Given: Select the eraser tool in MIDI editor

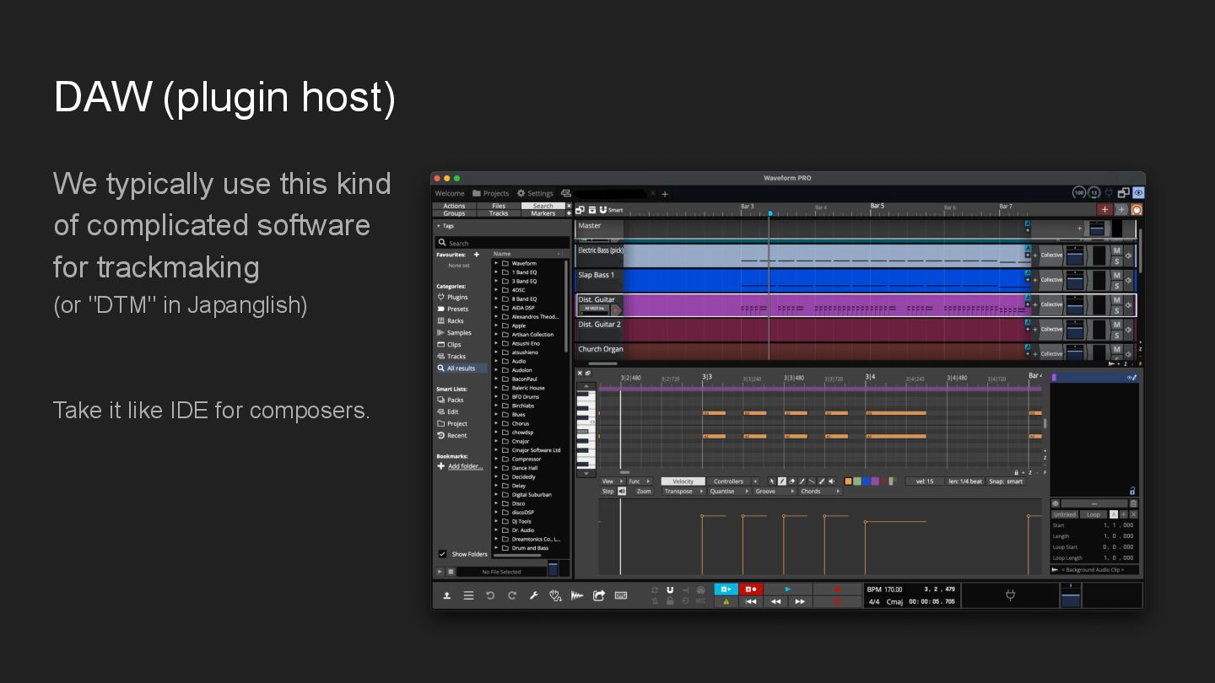Looking at the screenshot, I should pyautogui.click(x=791, y=481).
